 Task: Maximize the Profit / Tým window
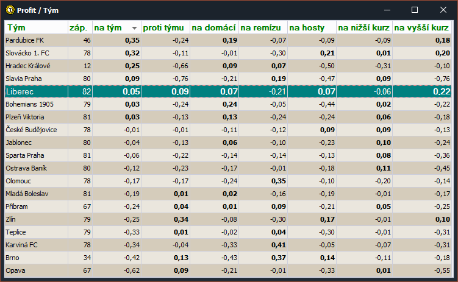click(415, 10)
